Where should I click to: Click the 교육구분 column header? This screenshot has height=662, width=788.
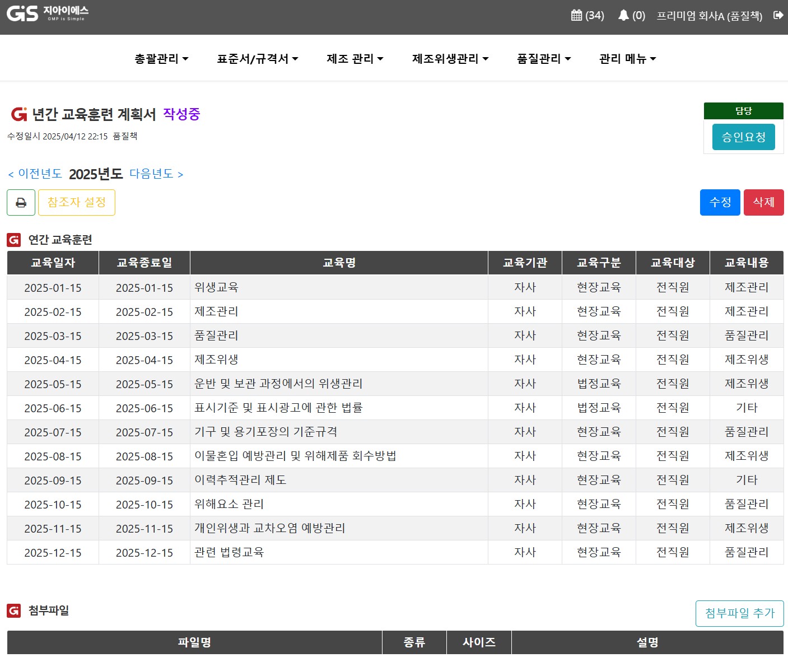click(599, 263)
